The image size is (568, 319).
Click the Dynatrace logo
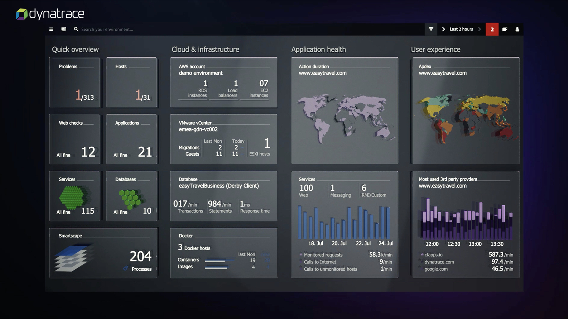click(x=50, y=14)
